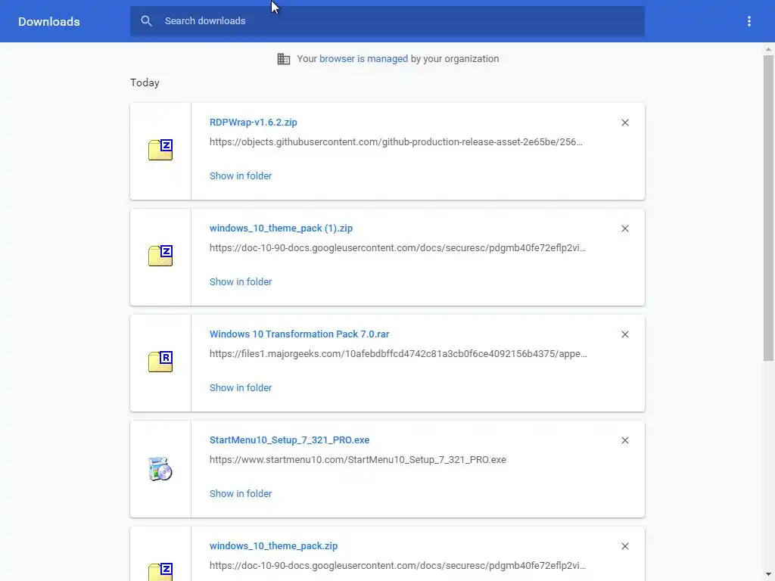Click the StartMenu10 setup installer icon
The height and width of the screenshot is (581, 775).
pyautogui.click(x=160, y=468)
